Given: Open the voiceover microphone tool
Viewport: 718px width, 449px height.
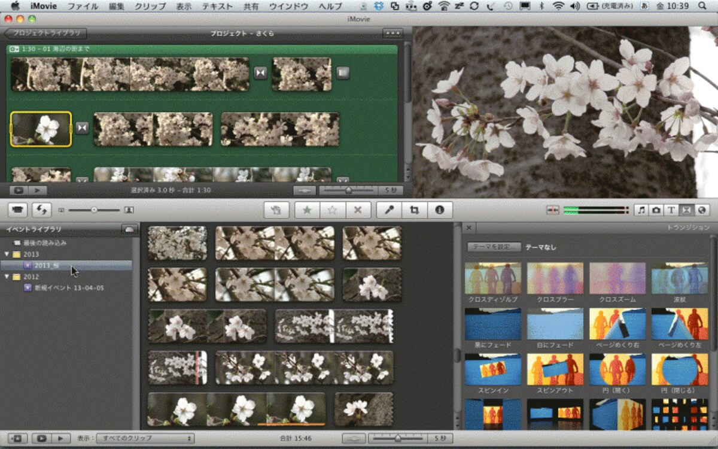Looking at the screenshot, I should 389,210.
